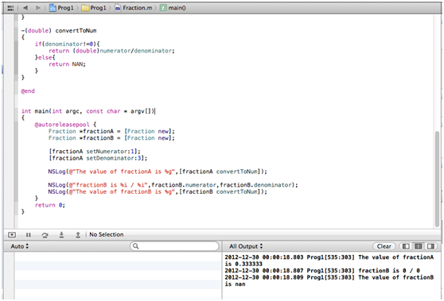Image resolution: width=444 pixels, height=301 pixels.
Task: Click the @end keyword in code
Action: [x=28, y=91]
